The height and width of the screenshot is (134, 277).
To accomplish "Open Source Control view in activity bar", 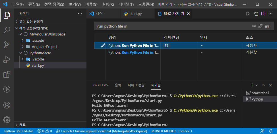I will 7,45.
